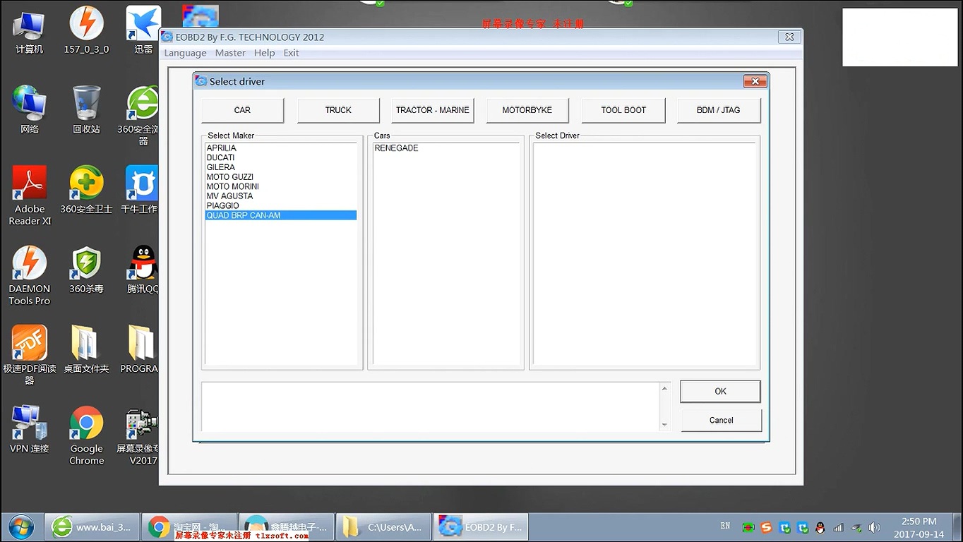Confirm with the OK button
Viewport: 963px width, 542px height.
720,391
